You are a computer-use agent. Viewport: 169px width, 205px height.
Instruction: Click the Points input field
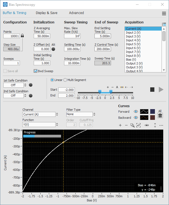pyautogui.click(x=12, y=36)
